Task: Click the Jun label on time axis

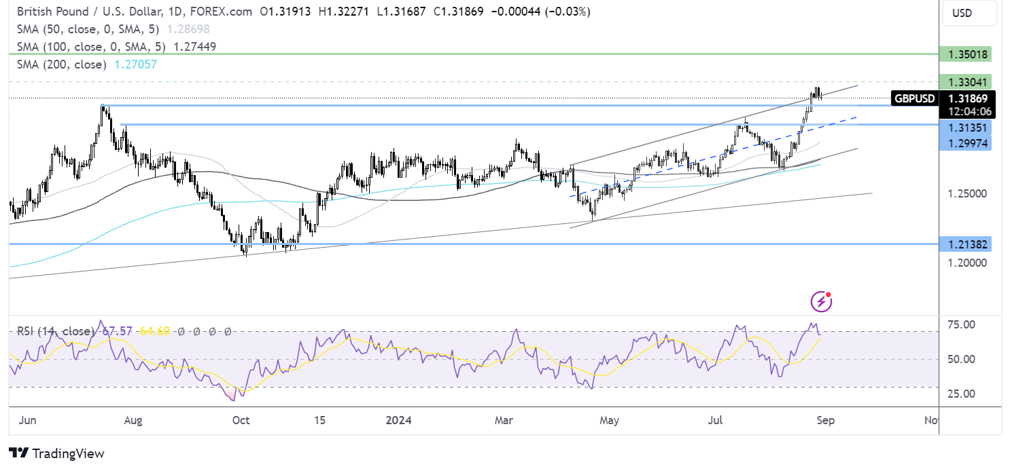Action: (x=29, y=421)
